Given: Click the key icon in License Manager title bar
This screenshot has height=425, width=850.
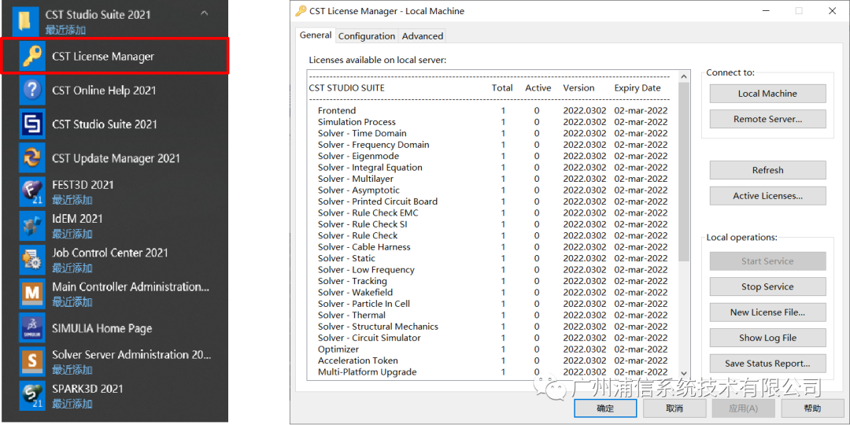Looking at the screenshot, I should click(x=301, y=11).
